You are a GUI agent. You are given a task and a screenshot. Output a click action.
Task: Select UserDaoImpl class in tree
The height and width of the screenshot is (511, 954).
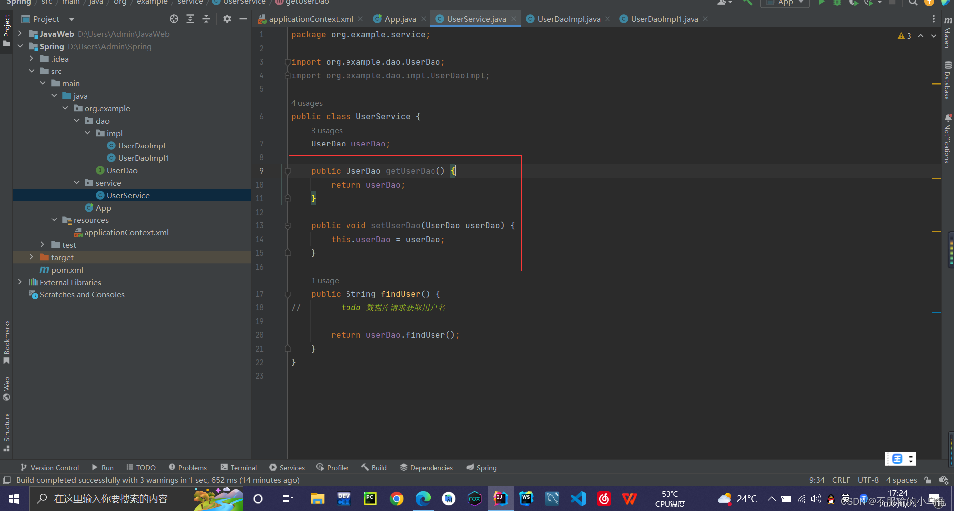[136, 146]
